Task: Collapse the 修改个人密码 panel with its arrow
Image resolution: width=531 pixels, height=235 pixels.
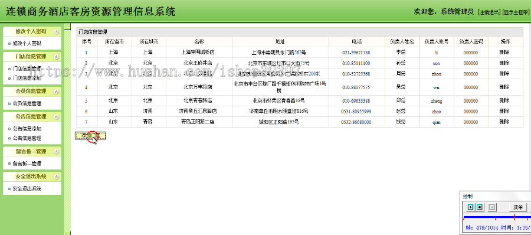Action: pyautogui.click(x=57, y=31)
